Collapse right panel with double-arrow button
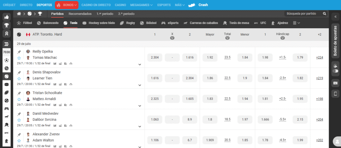This screenshot has width=341, height=148. [335, 17]
